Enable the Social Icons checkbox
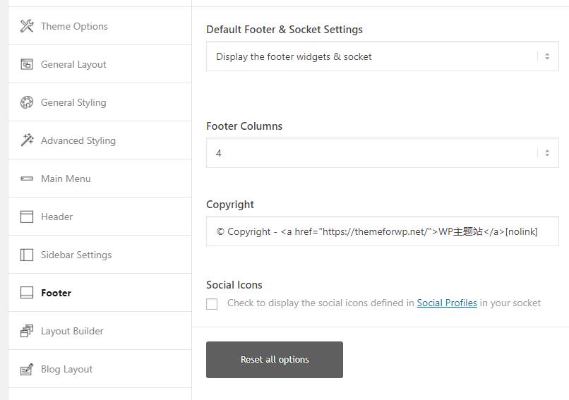This screenshot has height=400, width=569. (212, 304)
